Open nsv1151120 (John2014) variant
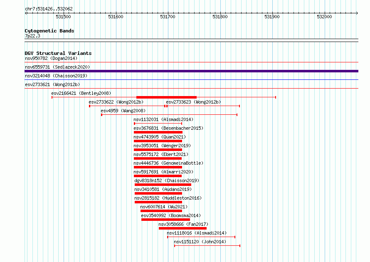370x262 pixels. (x=200, y=242)
